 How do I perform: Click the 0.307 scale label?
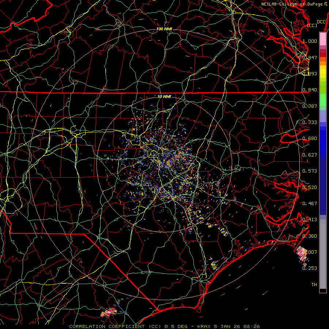[x=310, y=252]
